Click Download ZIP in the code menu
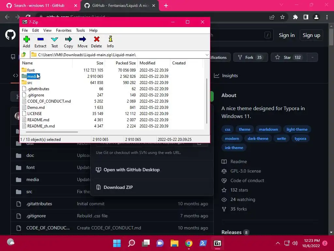 coord(118,187)
